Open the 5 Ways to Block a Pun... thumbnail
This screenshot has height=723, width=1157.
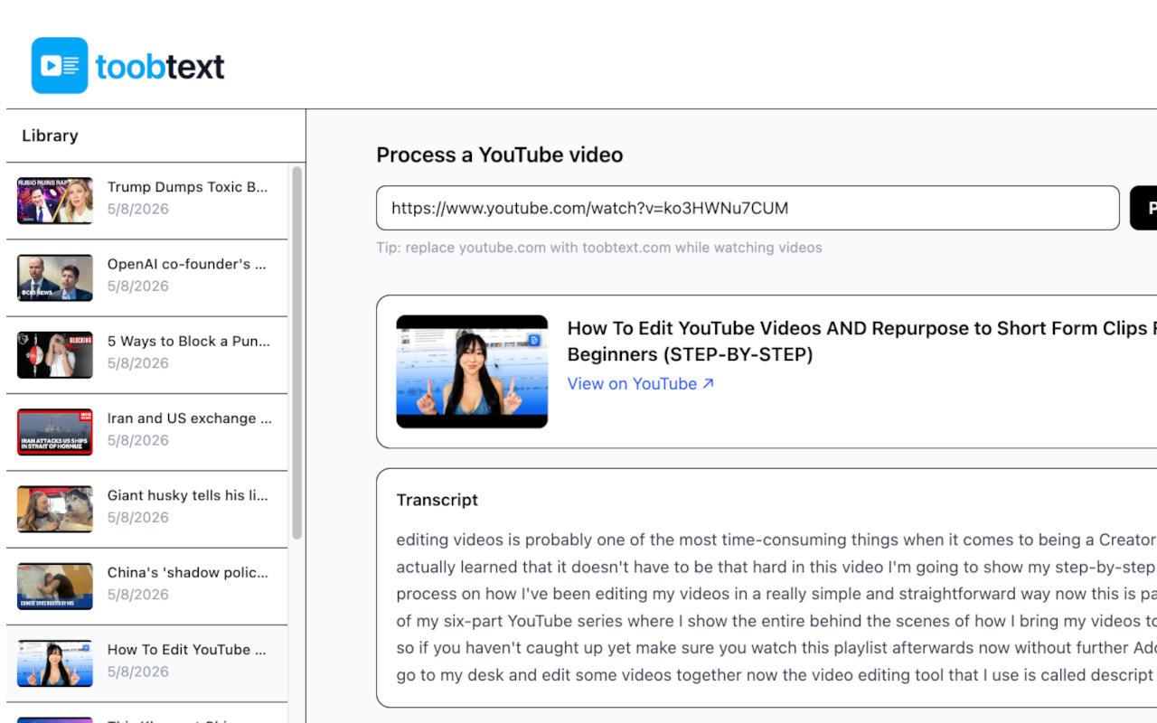(x=55, y=354)
